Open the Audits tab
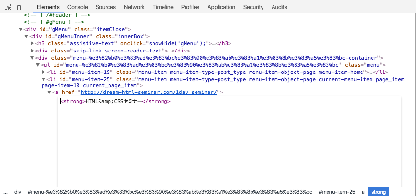Viewport: 416px width, 196px height. click(279, 7)
